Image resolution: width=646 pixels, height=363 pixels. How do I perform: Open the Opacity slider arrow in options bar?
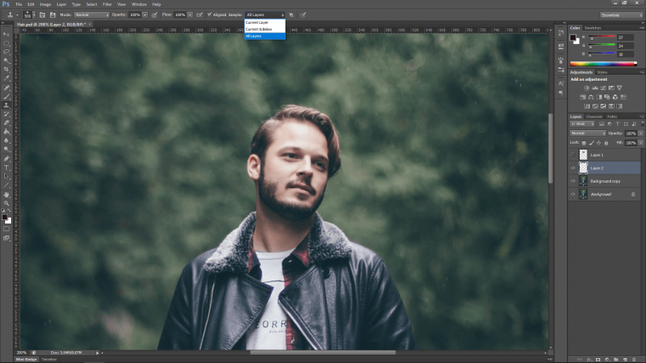[145, 14]
